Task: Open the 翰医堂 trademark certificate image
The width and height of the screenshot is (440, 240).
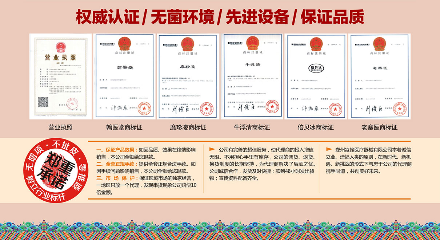Action: point(124,76)
